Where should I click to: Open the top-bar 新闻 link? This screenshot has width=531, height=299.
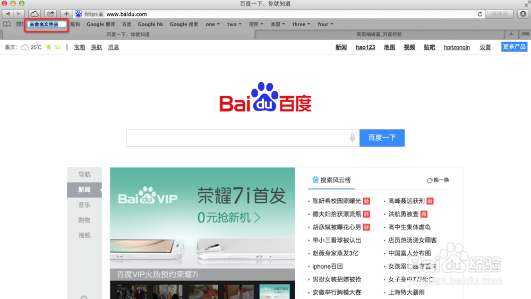[341, 47]
